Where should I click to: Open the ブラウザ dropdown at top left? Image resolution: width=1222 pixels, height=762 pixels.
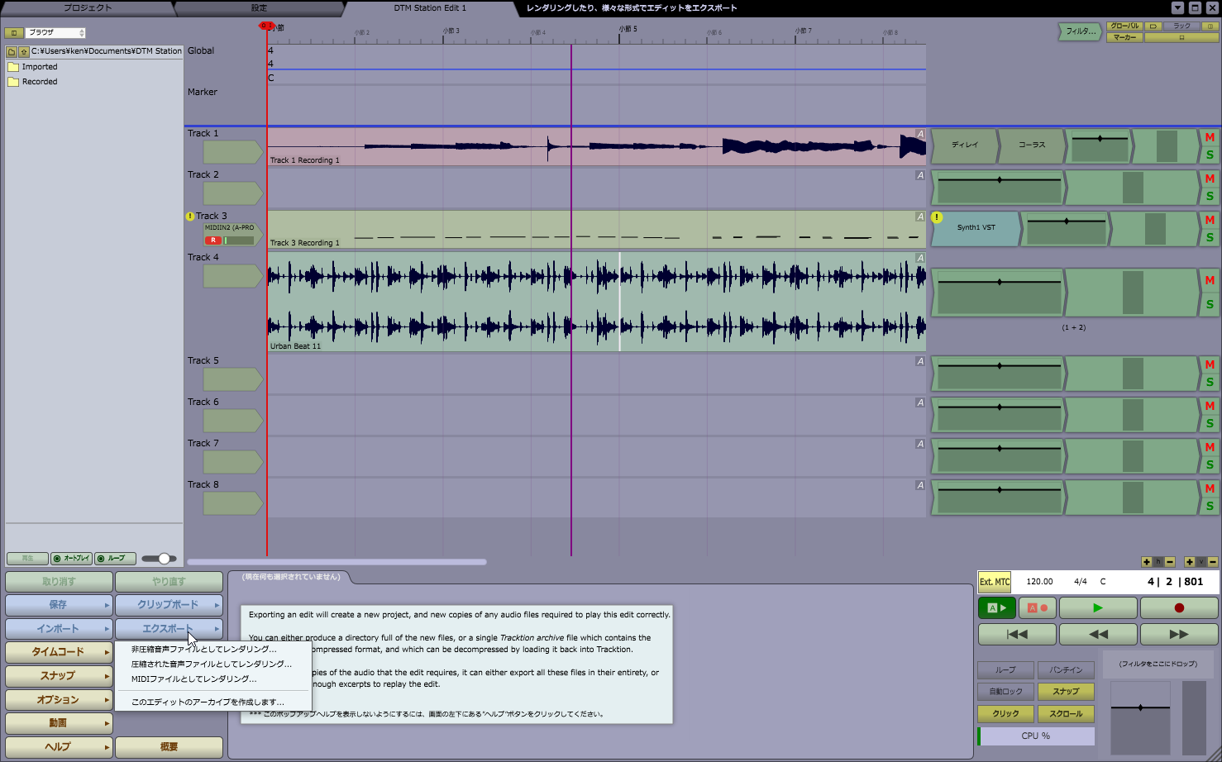pyautogui.click(x=55, y=32)
